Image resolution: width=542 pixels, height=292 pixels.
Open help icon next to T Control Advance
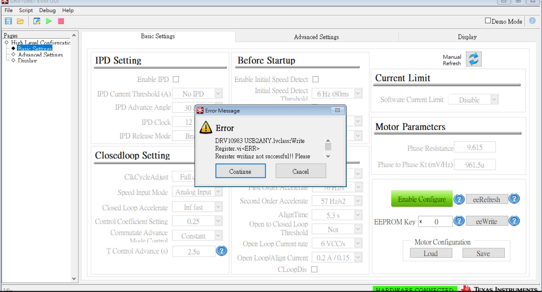(221, 251)
